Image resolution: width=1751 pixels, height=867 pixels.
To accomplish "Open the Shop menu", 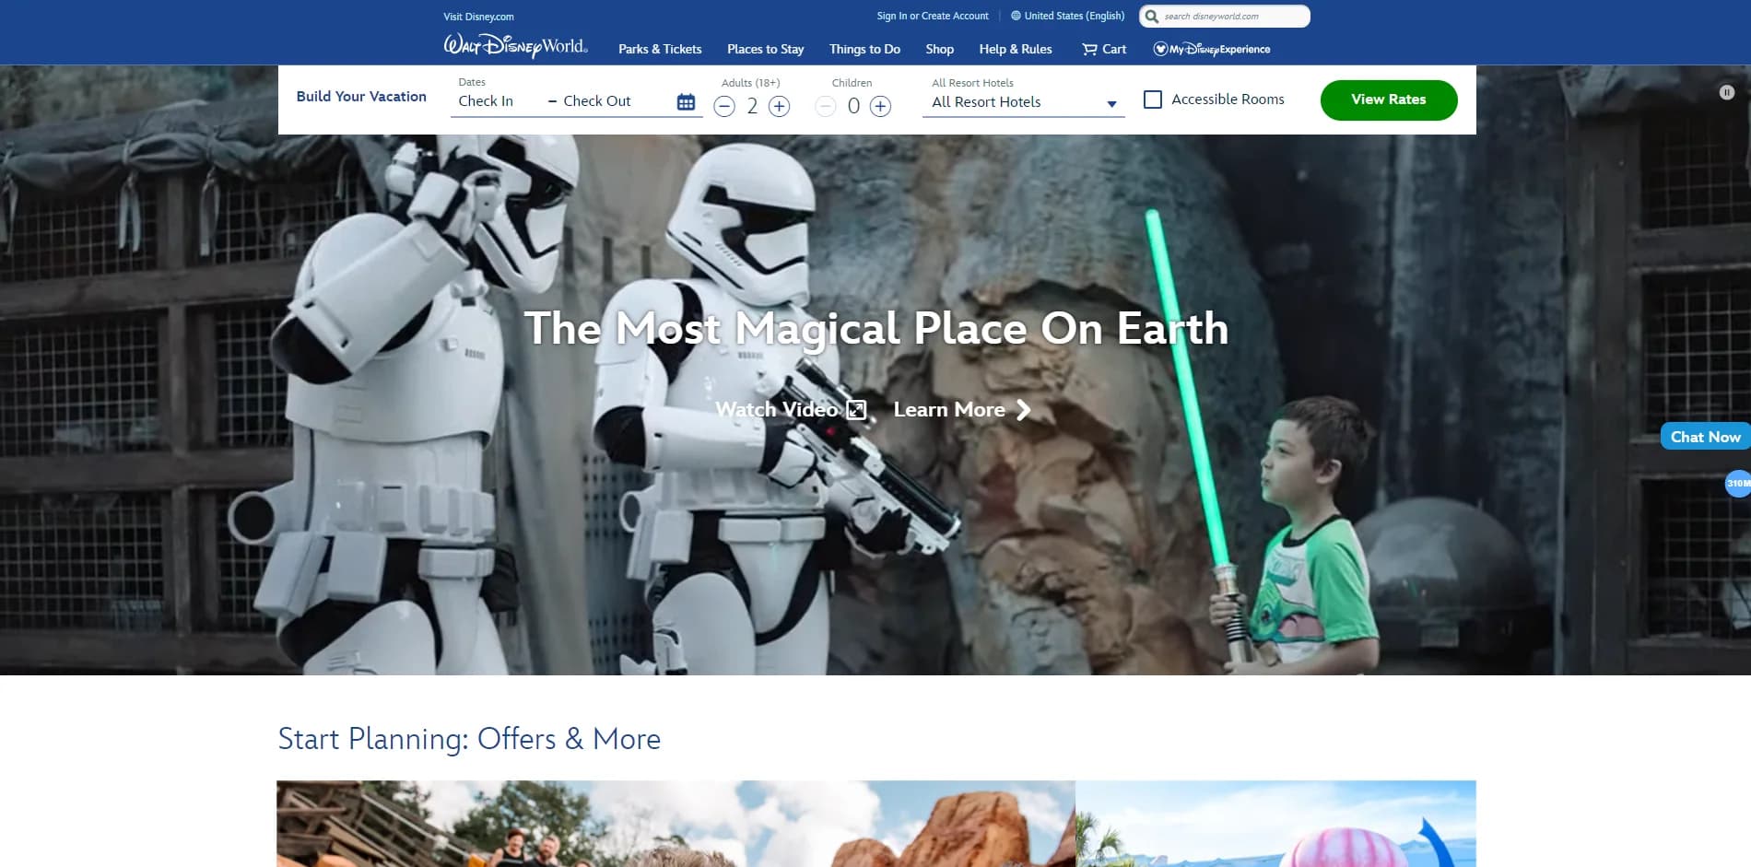I will pyautogui.click(x=939, y=49).
